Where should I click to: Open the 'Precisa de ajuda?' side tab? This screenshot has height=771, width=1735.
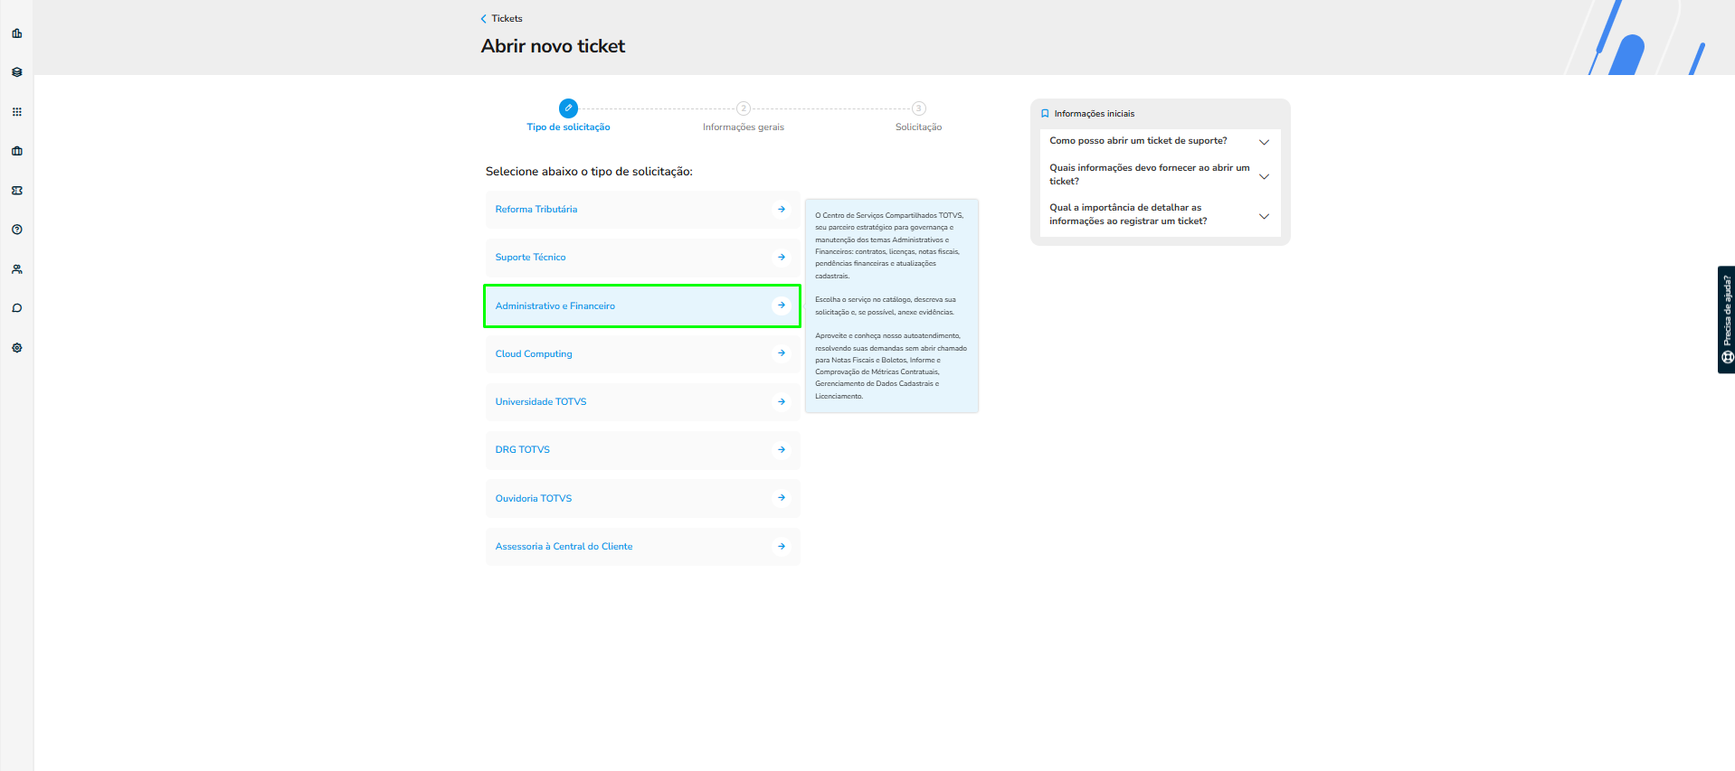point(1727,319)
